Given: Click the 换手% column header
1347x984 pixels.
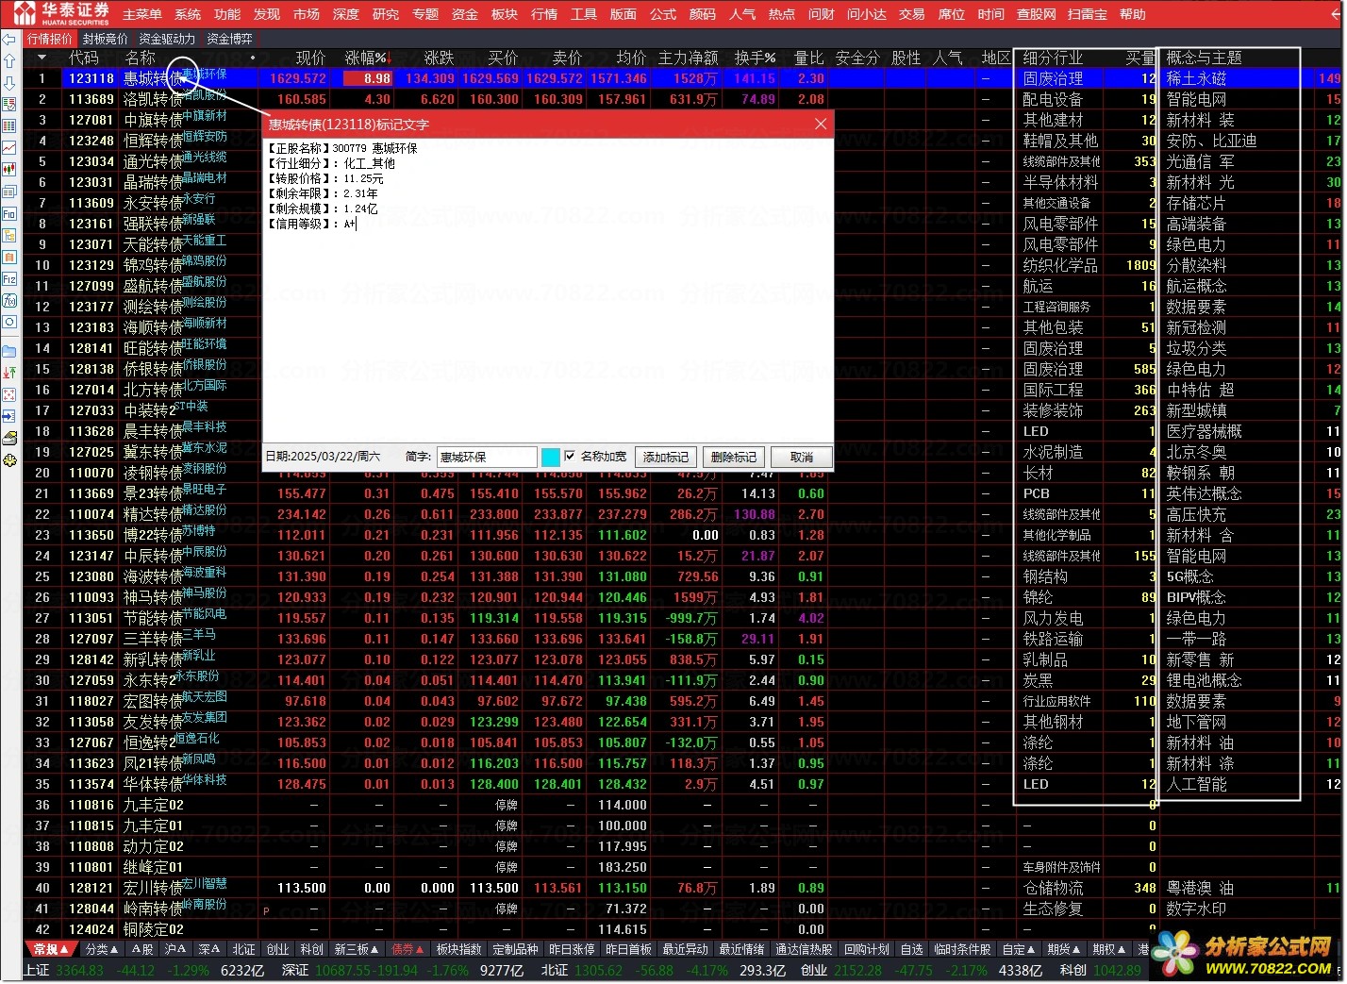Looking at the screenshot, I should pyautogui.click(x=755, y=58).
